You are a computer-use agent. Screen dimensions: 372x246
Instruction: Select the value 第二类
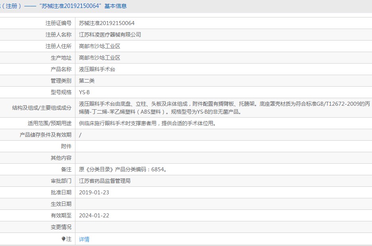(87, 81)
